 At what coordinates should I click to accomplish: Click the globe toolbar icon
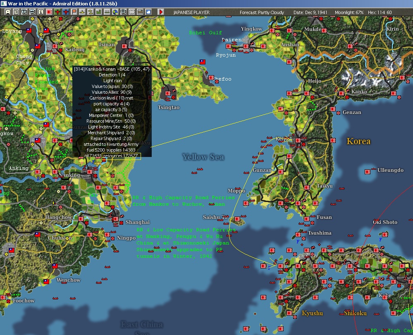tap(115, 12)
